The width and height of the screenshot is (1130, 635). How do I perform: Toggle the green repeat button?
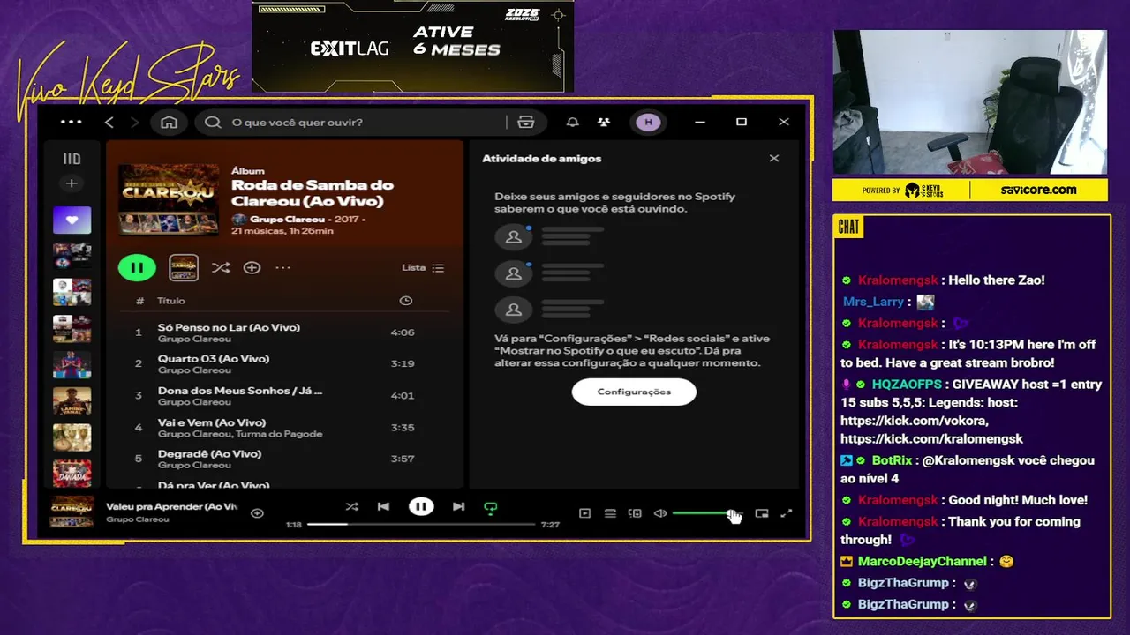(x=491, y=507)
